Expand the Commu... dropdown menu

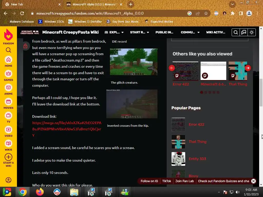point(190,32)
